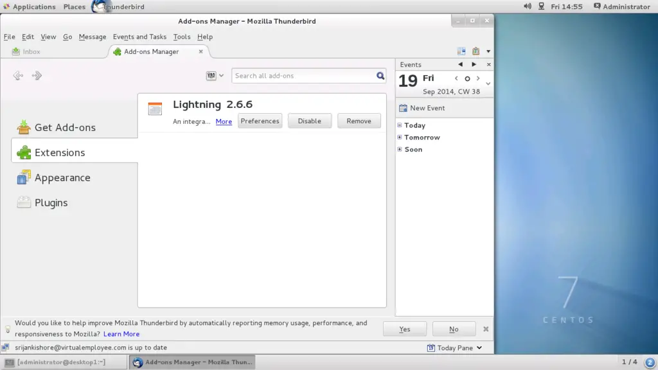The width and height of the screenshot is (658, 370).
Task: Select the Thunderbird Add-ons Manager taskbar button
Action: click(x=192, y=362)
